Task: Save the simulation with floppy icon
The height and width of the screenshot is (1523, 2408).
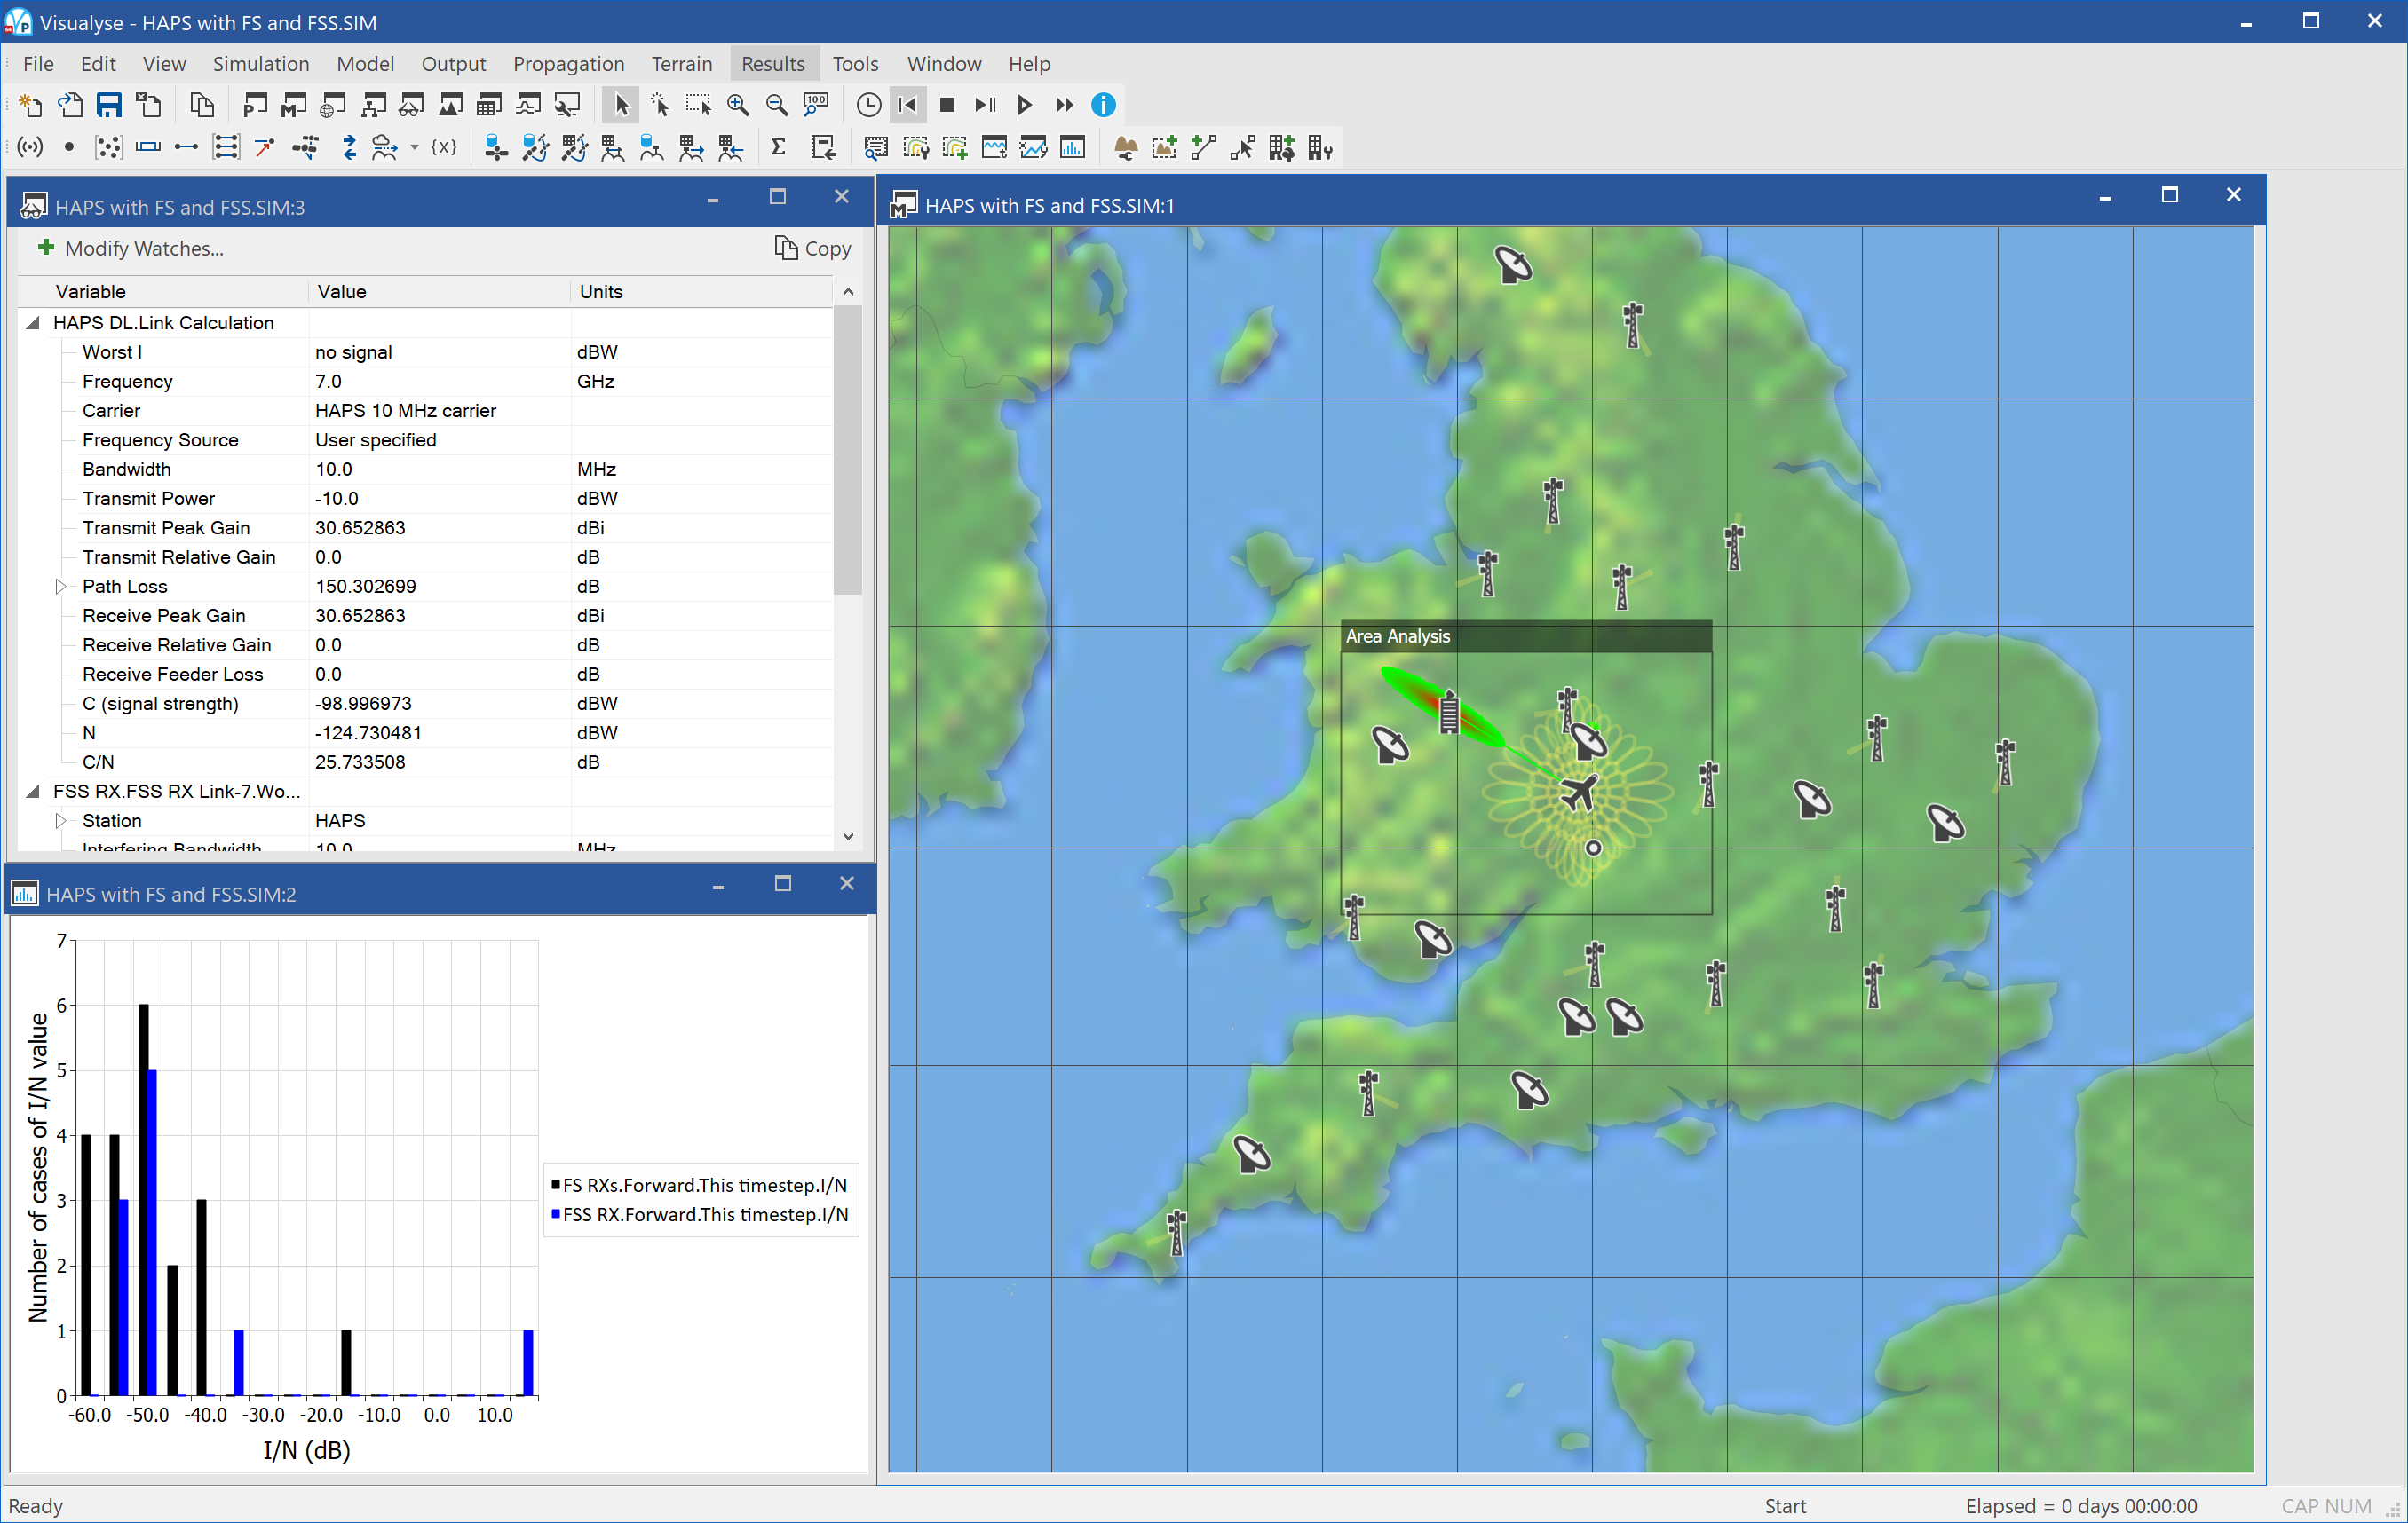Action: point(109,105)
